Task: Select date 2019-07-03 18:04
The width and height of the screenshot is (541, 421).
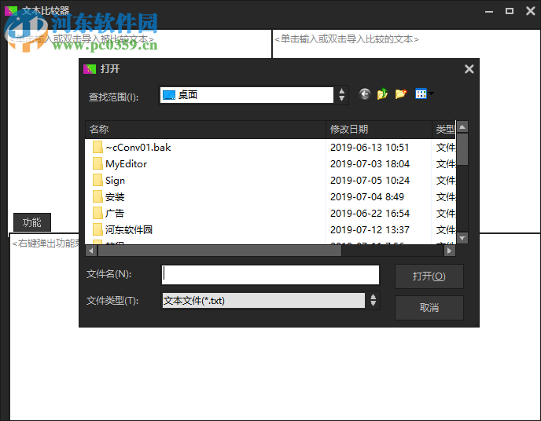Action: click(370, 164)
